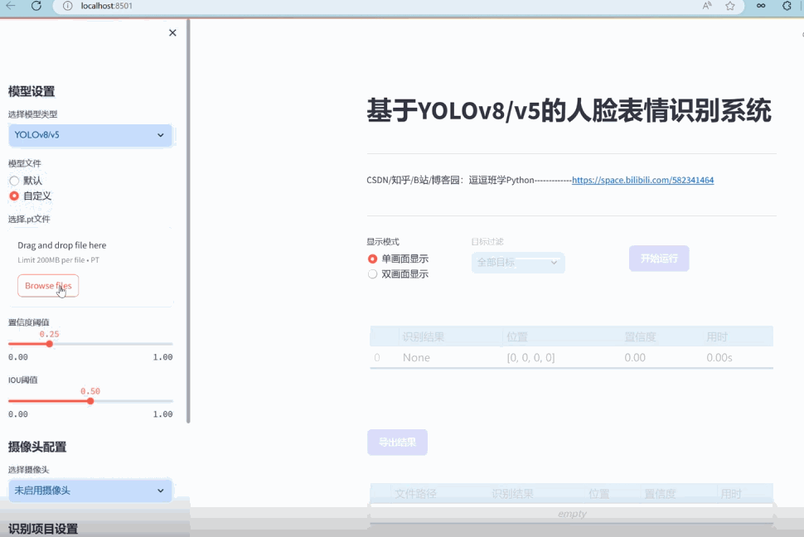804x537 pixels.
Task: Click the 0.00 confidence cell in results table
Action: tap(661, 357)
